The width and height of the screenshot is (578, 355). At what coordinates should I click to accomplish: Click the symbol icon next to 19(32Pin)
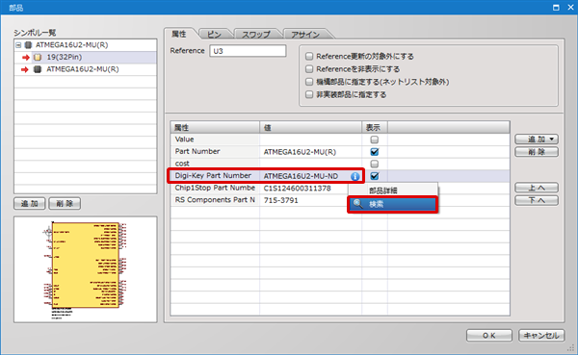(x=38, y=57)
